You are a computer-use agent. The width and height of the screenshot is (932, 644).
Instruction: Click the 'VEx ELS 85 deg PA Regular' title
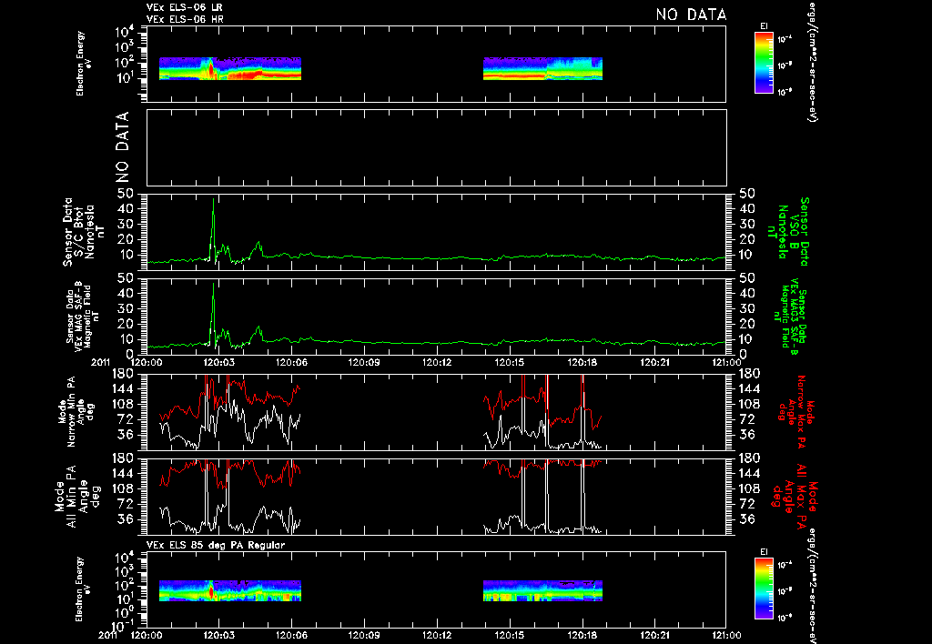(x=216, y=545)
